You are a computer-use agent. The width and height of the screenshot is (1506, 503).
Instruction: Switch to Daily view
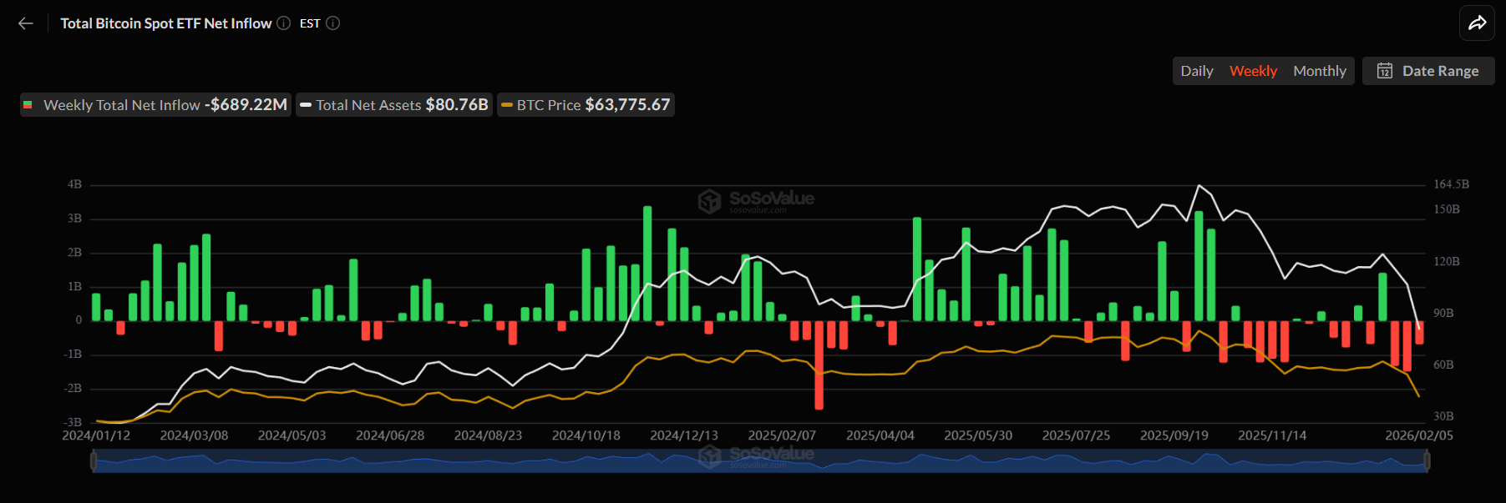click(x=1196, y=71)
